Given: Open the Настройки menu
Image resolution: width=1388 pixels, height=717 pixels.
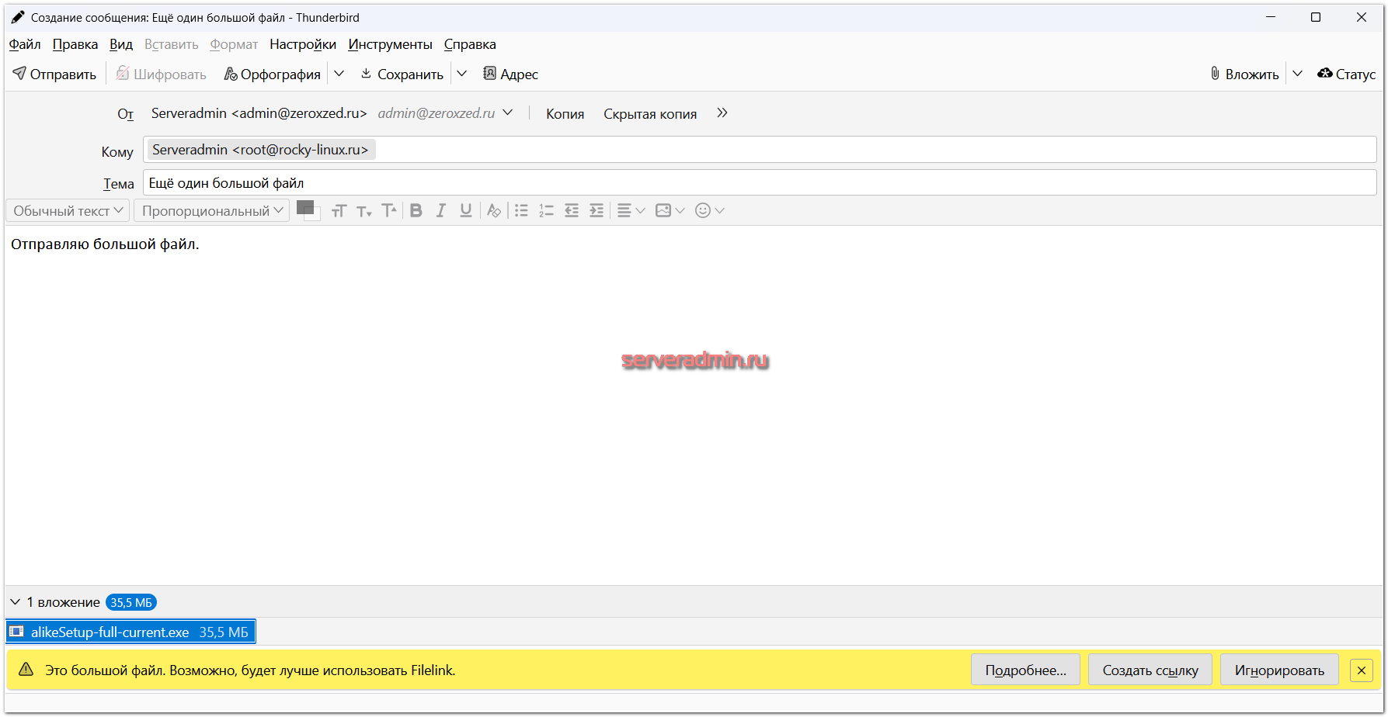Looking at the screenshot, I should tap(303, 45).
